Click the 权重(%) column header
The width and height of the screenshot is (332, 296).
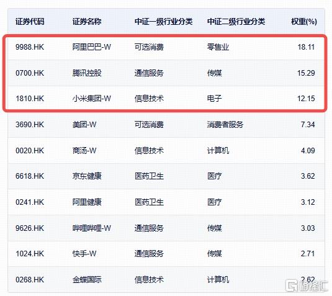pyautogui.click(x=304, y=21)
